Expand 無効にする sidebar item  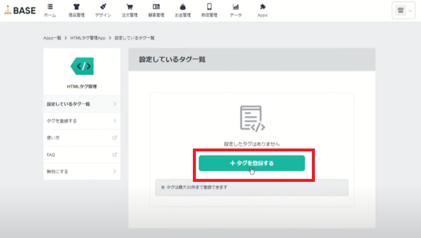(82, 171)
